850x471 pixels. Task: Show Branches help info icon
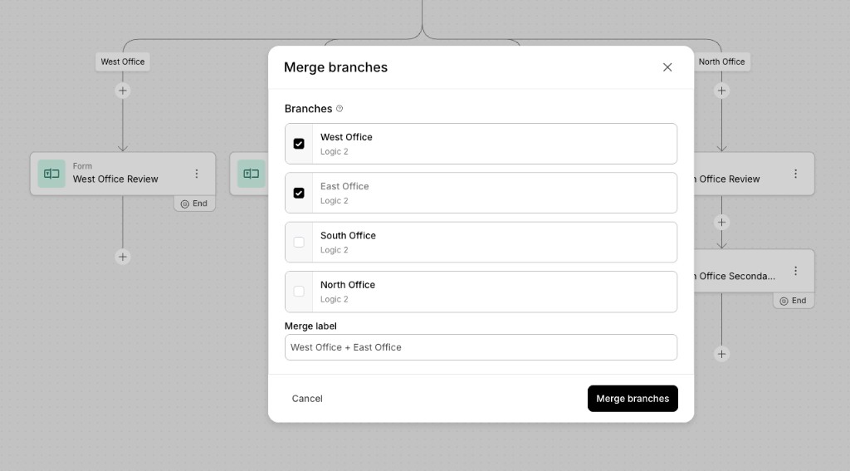(340, 109)
